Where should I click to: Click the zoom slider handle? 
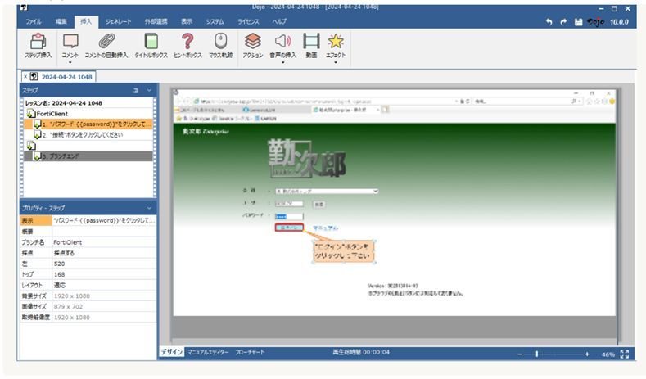[x=536, y=354]
